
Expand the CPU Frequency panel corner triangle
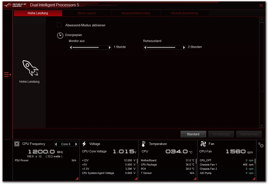pyautogui.click(x=77, y=179)
